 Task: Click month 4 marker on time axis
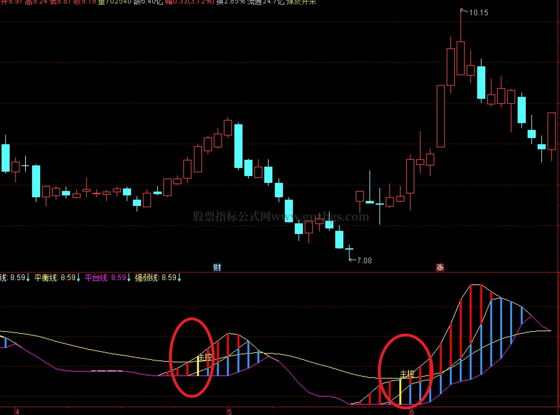pyautogui.click(x=17, y=412)
